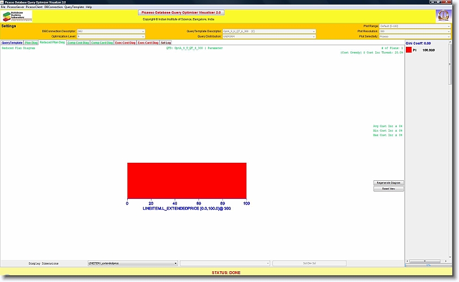The image size is (459, 282).
Task: Expand the DBConnection Descriptor dropdown
Action: click(x=111, y=31)
